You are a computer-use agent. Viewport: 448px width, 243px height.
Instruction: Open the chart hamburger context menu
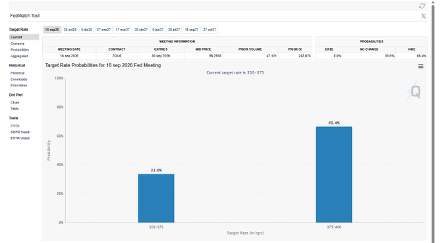pyautogui.click(x=420, y=67)
